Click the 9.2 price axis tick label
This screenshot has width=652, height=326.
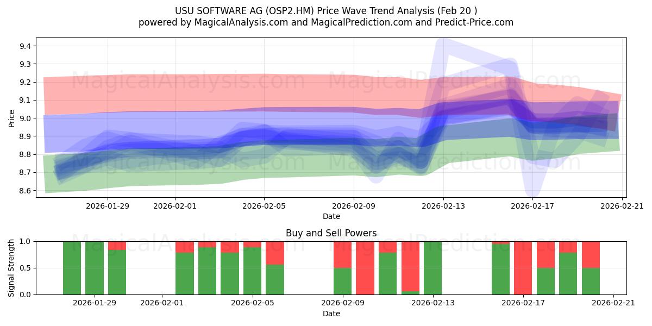tap(26, 82)
